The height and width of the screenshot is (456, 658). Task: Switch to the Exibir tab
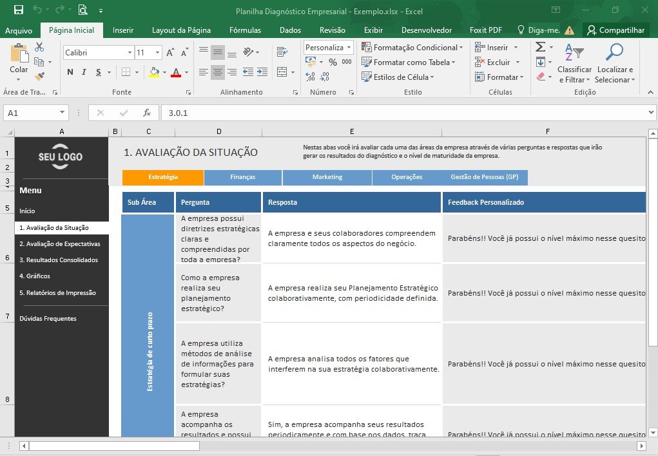coord(373,30)
